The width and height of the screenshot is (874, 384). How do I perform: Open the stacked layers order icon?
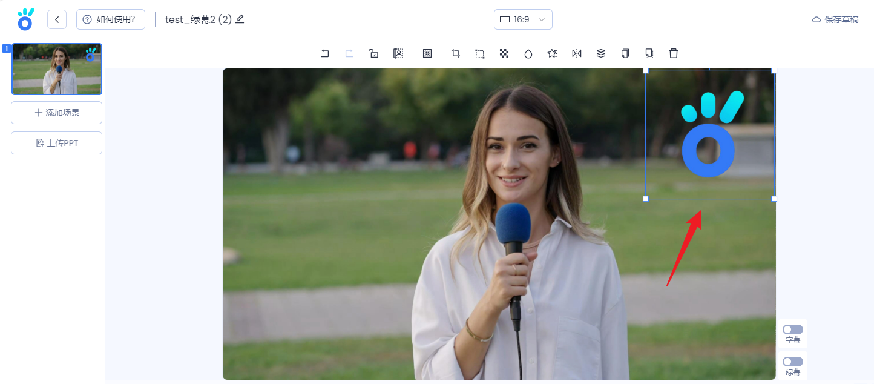coord(601,53)
